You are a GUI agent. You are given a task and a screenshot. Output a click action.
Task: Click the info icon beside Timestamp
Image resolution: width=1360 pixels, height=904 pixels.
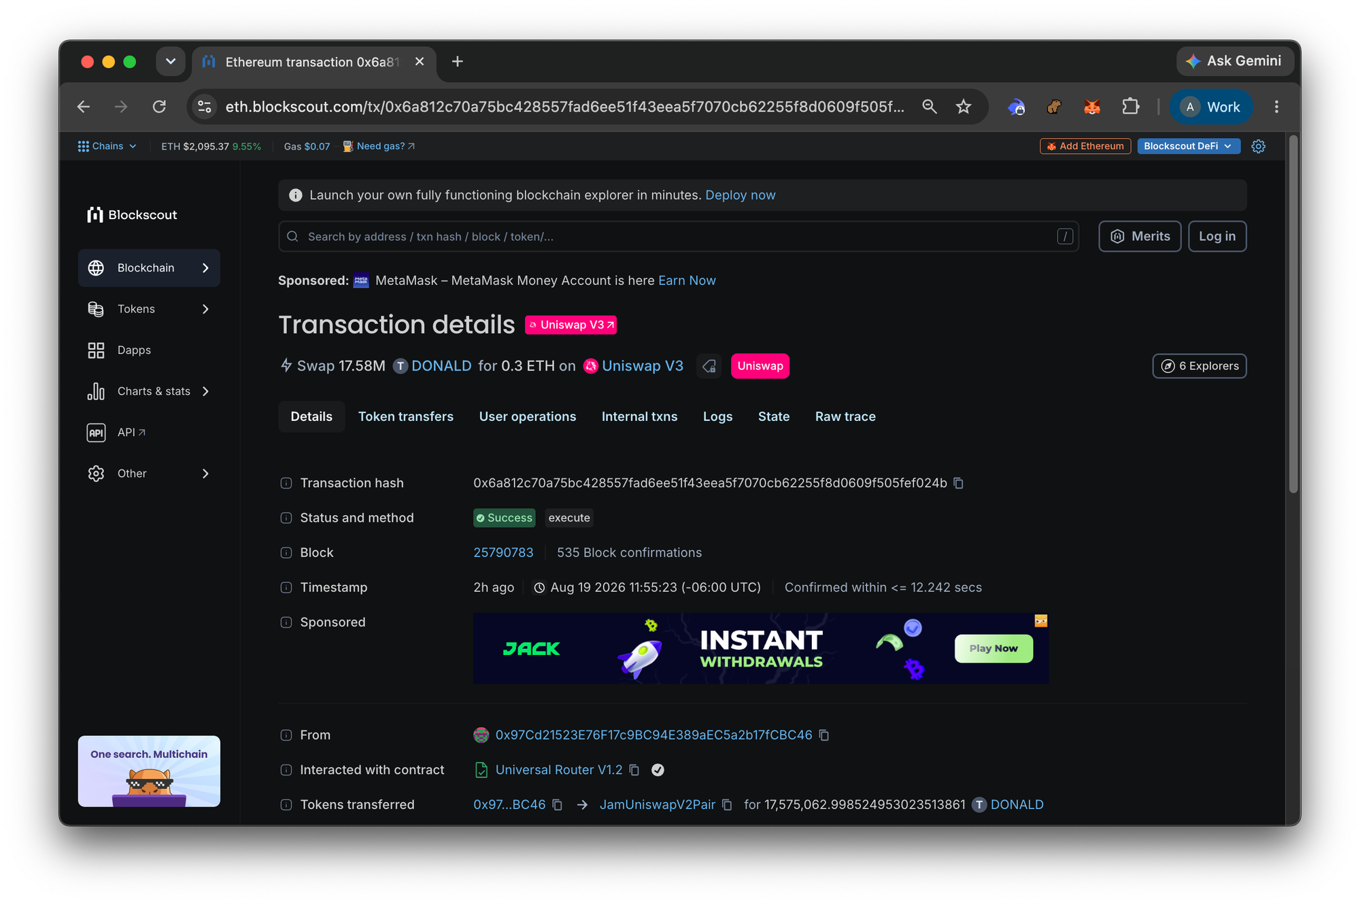tap(286, 588)
